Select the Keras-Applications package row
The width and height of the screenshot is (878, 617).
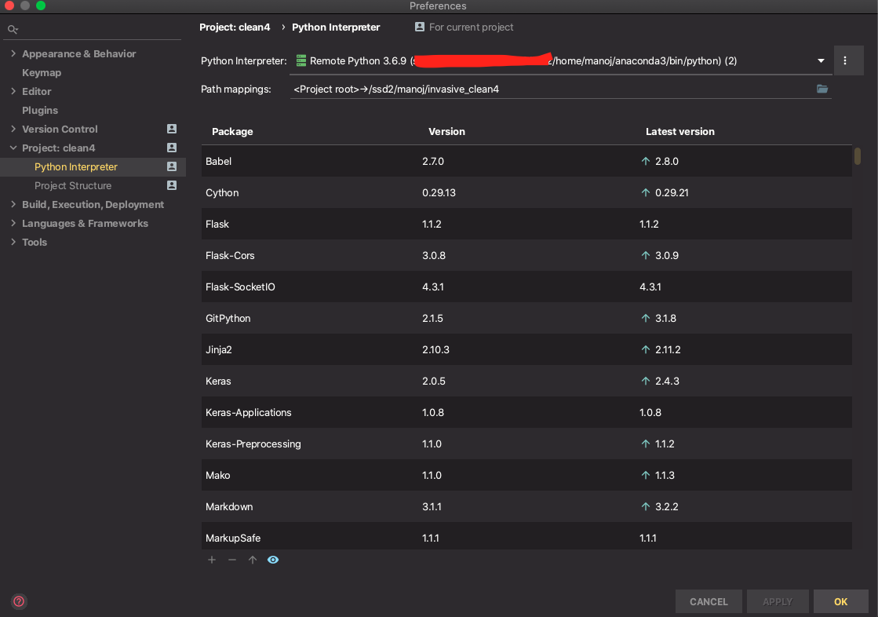tap(526, 412)
